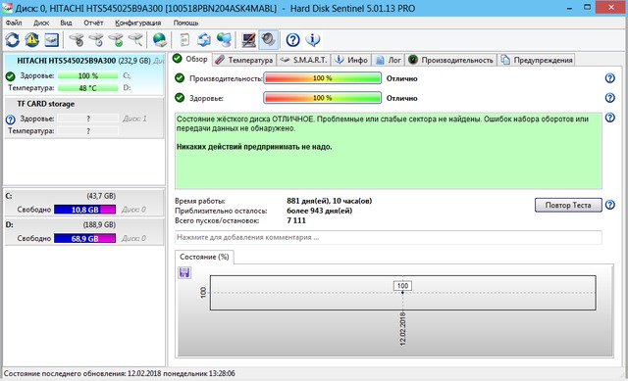Open the Вид menu
The image size is (628, 381).
66,23
